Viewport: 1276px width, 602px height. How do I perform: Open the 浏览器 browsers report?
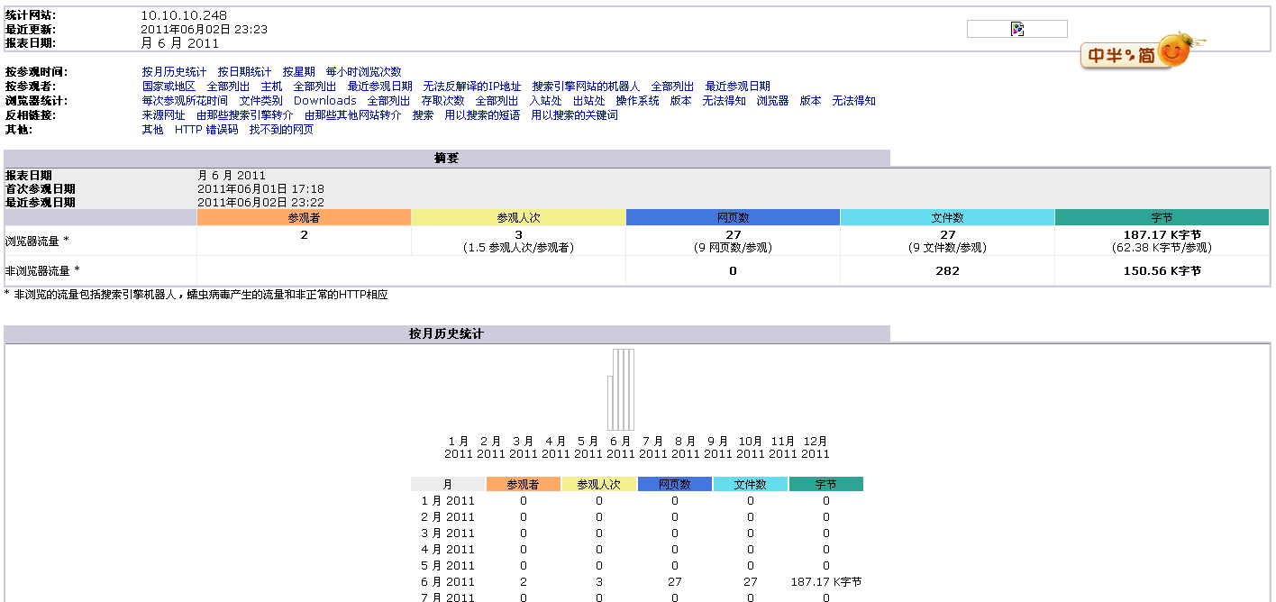(773, 100)
